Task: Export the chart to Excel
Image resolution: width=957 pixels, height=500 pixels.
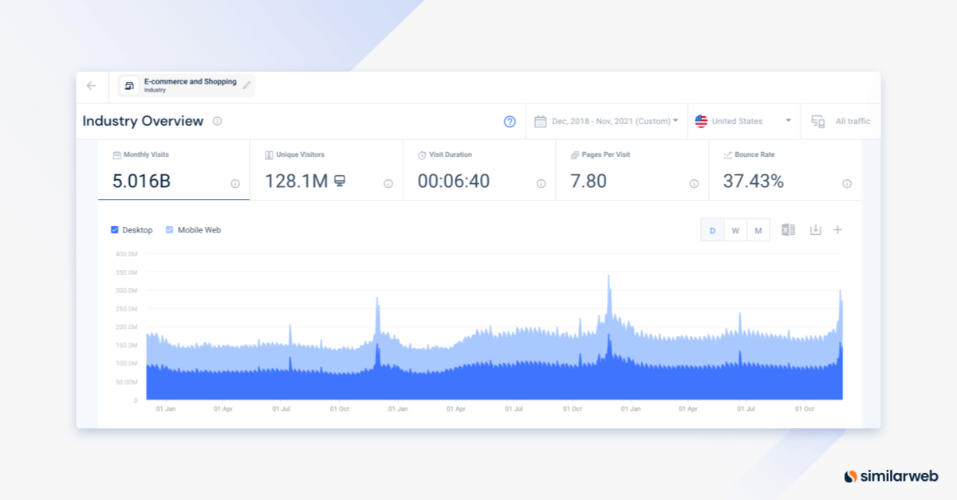Action: coord(788,230)
